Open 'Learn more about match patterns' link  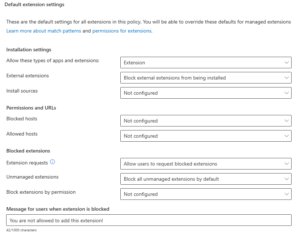click(44, 31)
